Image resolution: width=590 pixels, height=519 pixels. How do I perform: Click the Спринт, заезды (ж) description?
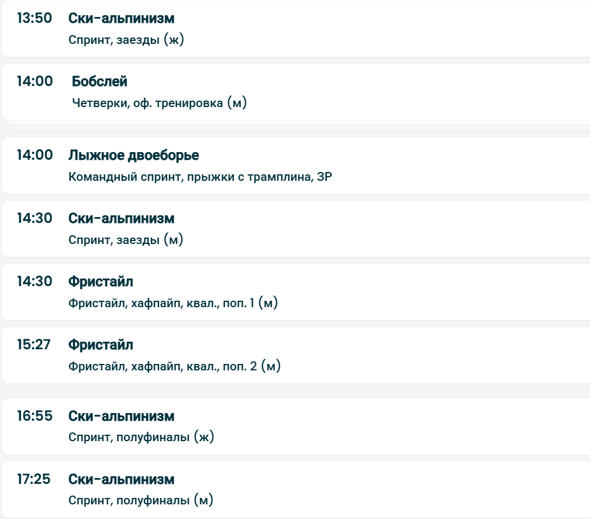pos(126,40)
